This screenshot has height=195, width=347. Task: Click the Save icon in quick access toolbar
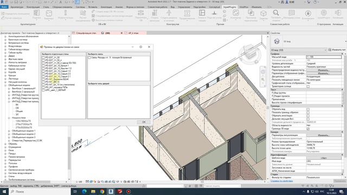16,2
